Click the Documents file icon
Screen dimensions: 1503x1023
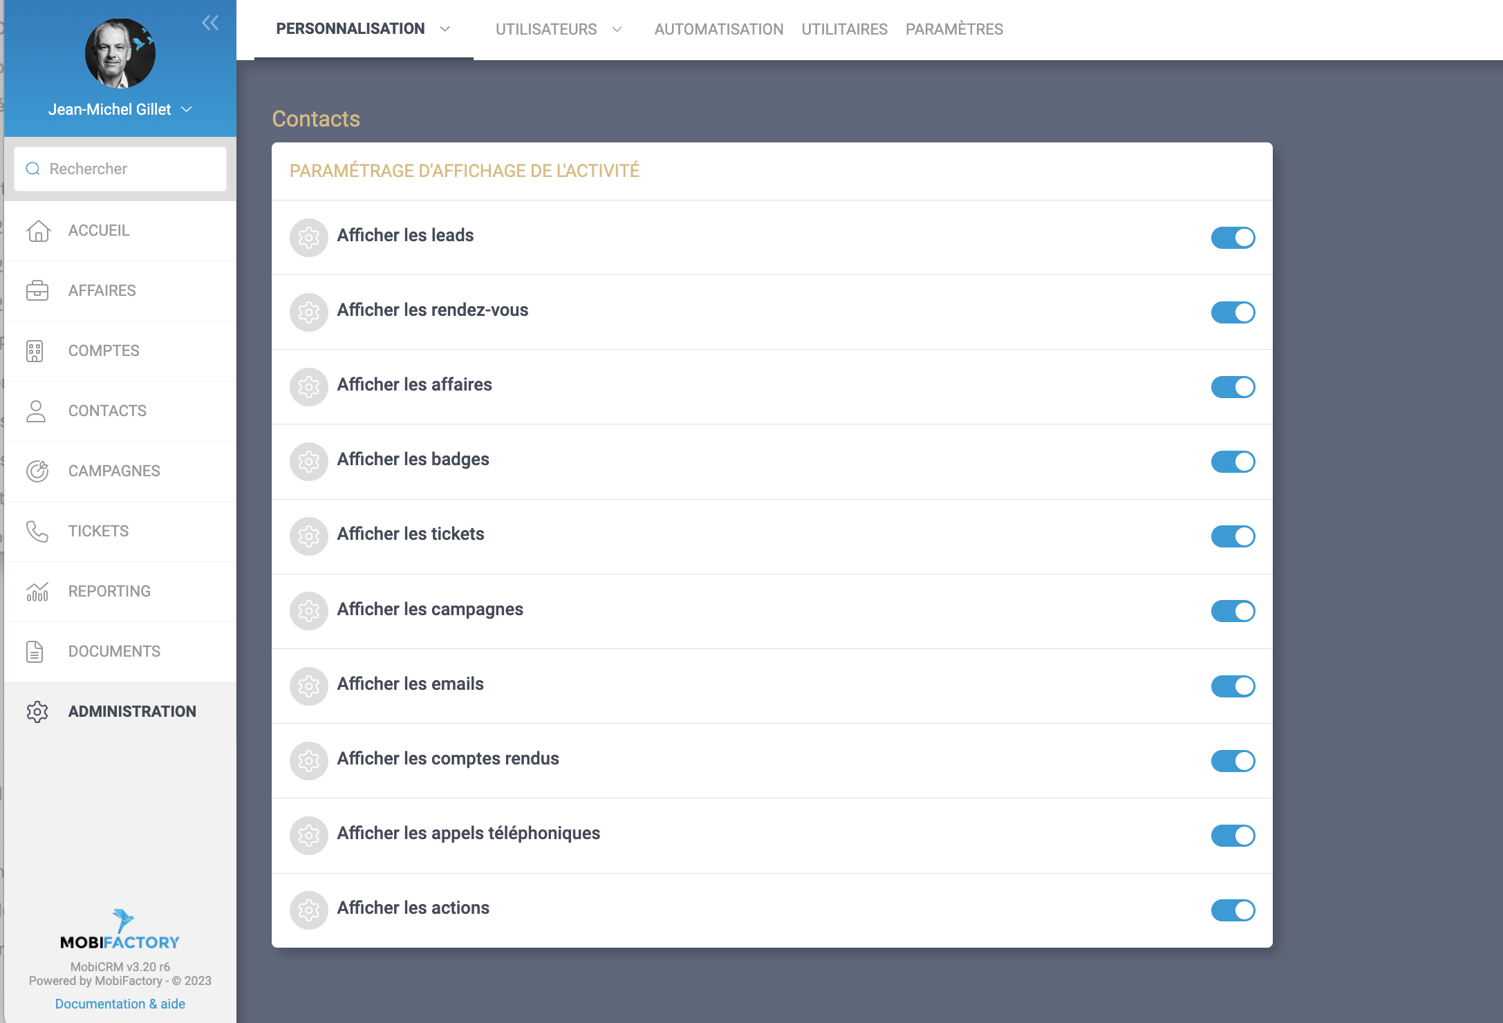(35, 652)
